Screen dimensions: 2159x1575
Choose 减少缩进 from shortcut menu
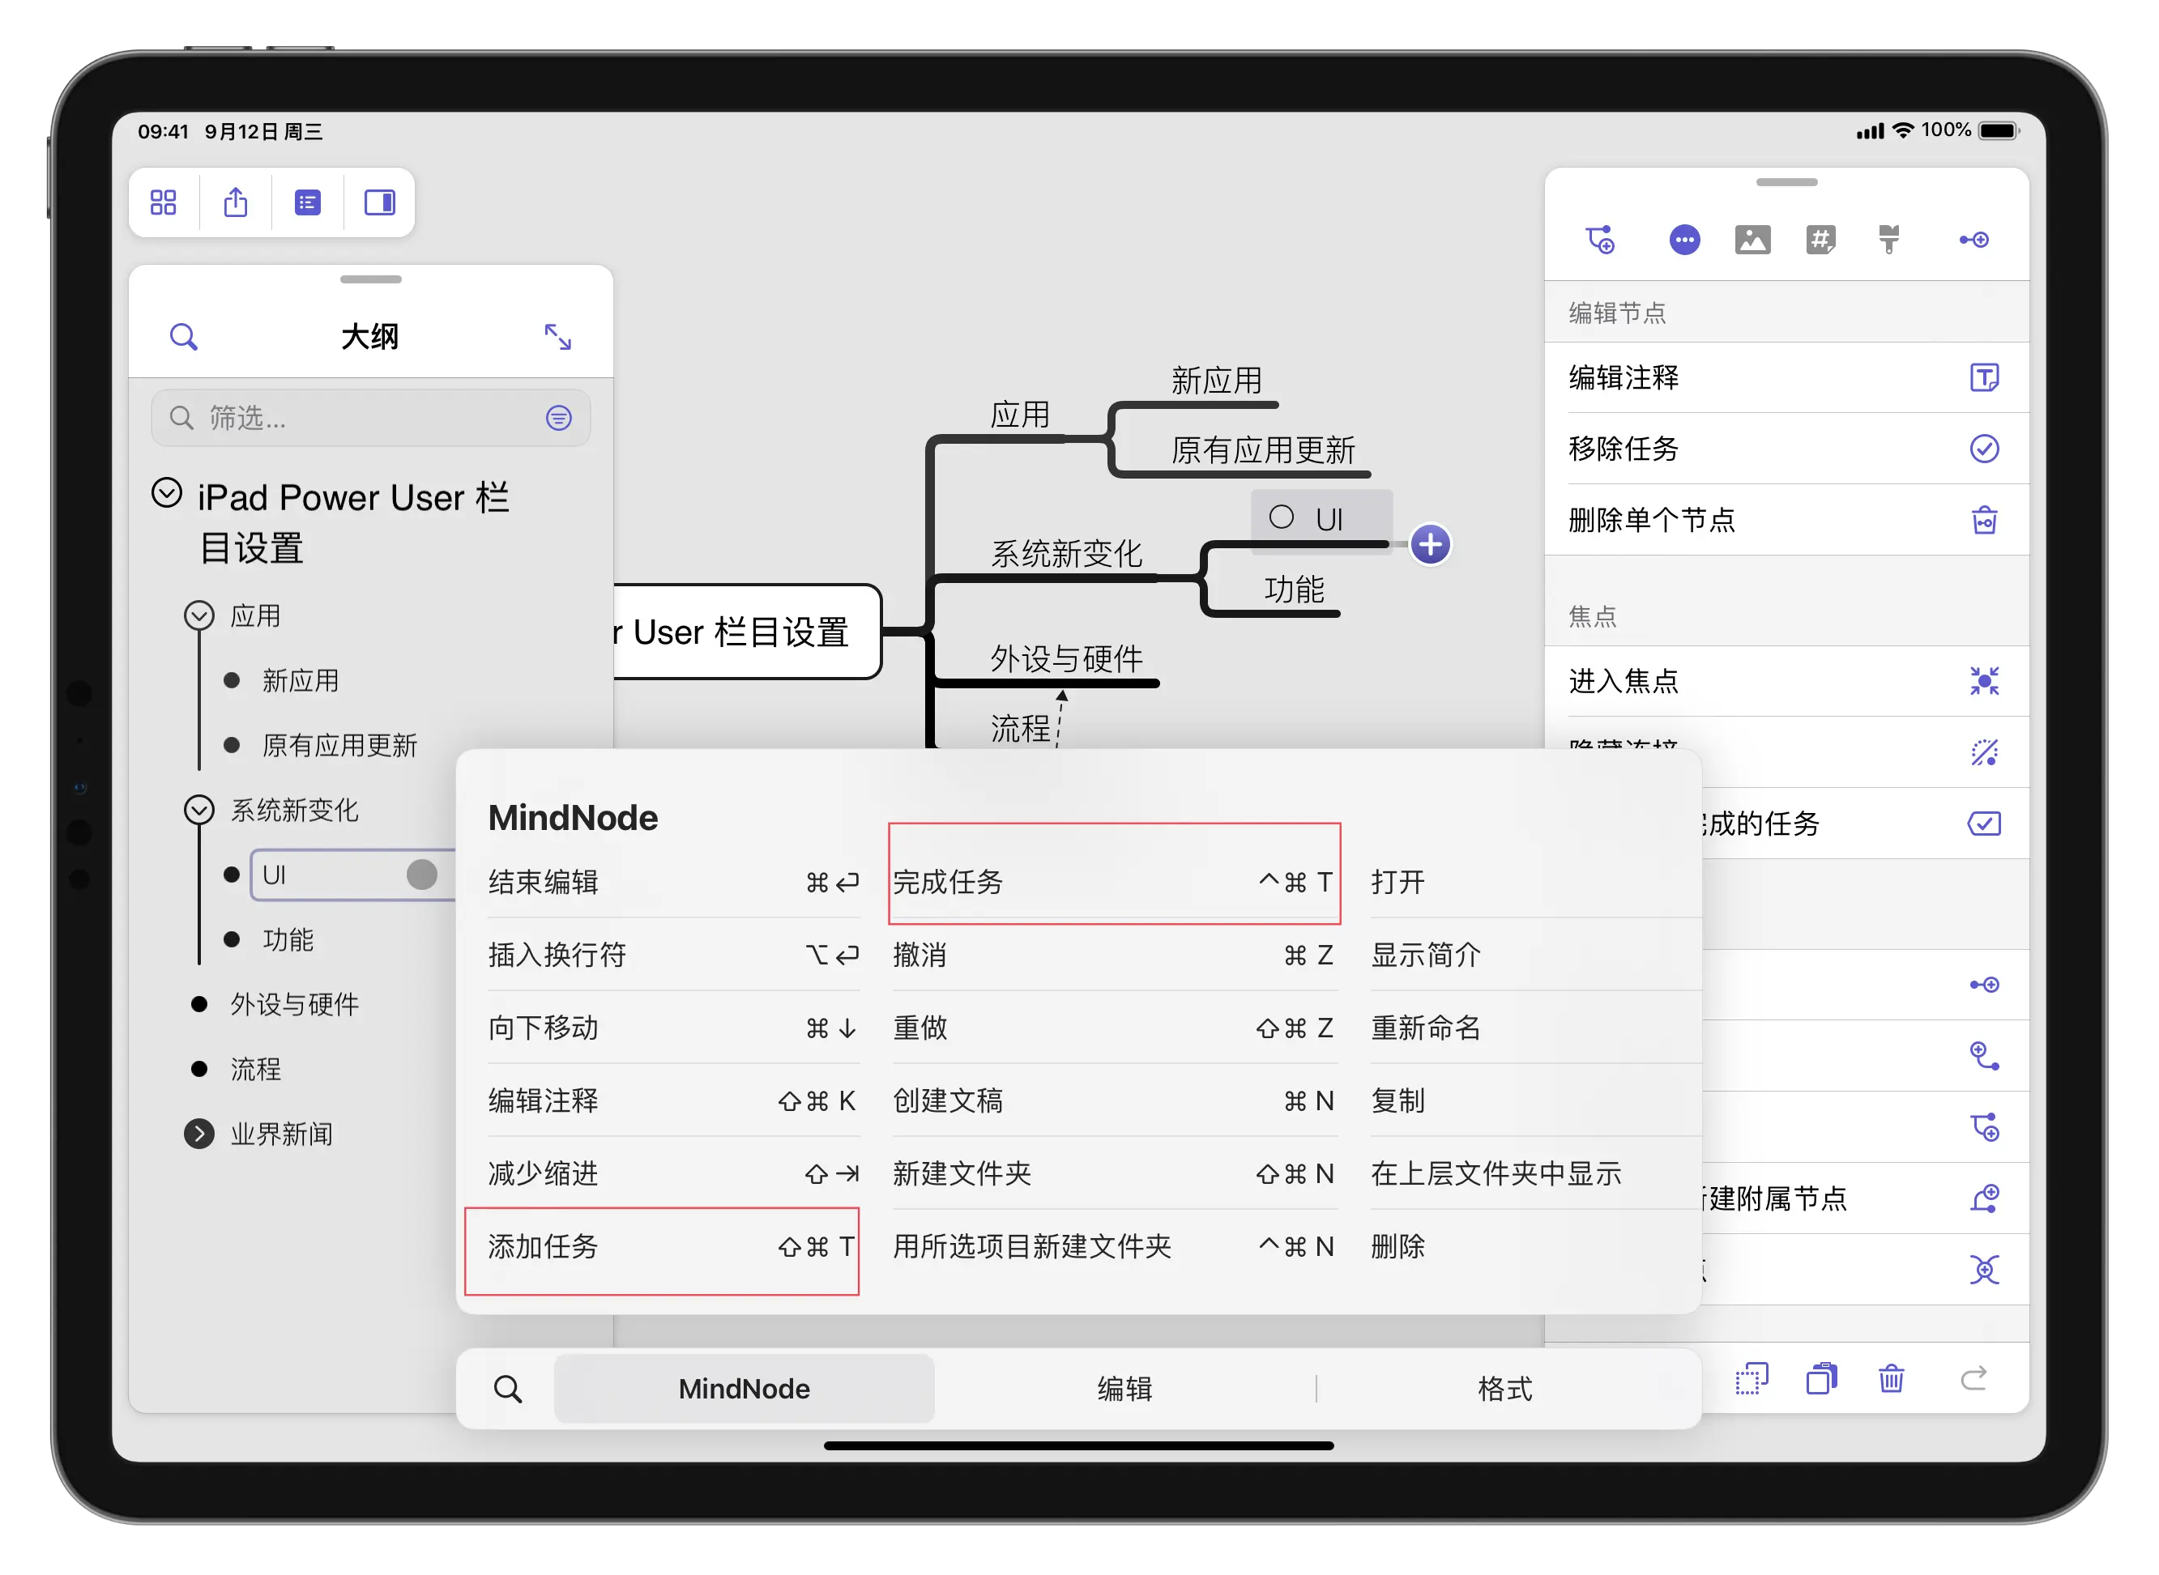[x=673, y=1173]
